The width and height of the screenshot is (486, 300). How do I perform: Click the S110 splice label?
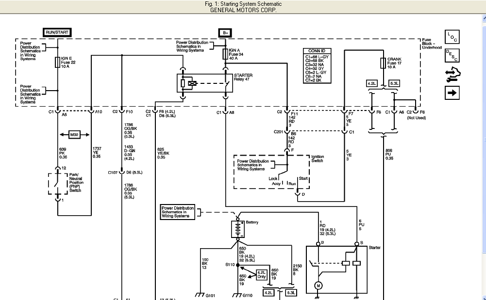click(x=230, y=265)
